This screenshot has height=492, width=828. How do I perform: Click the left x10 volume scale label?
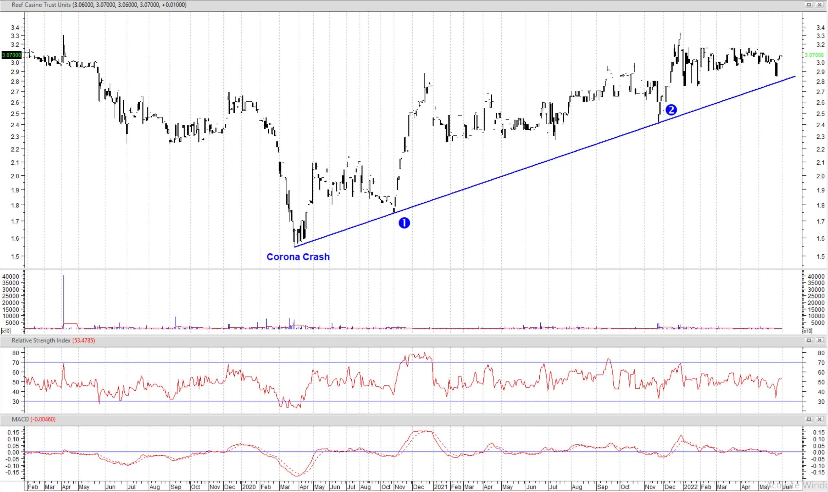pos(6,331)
